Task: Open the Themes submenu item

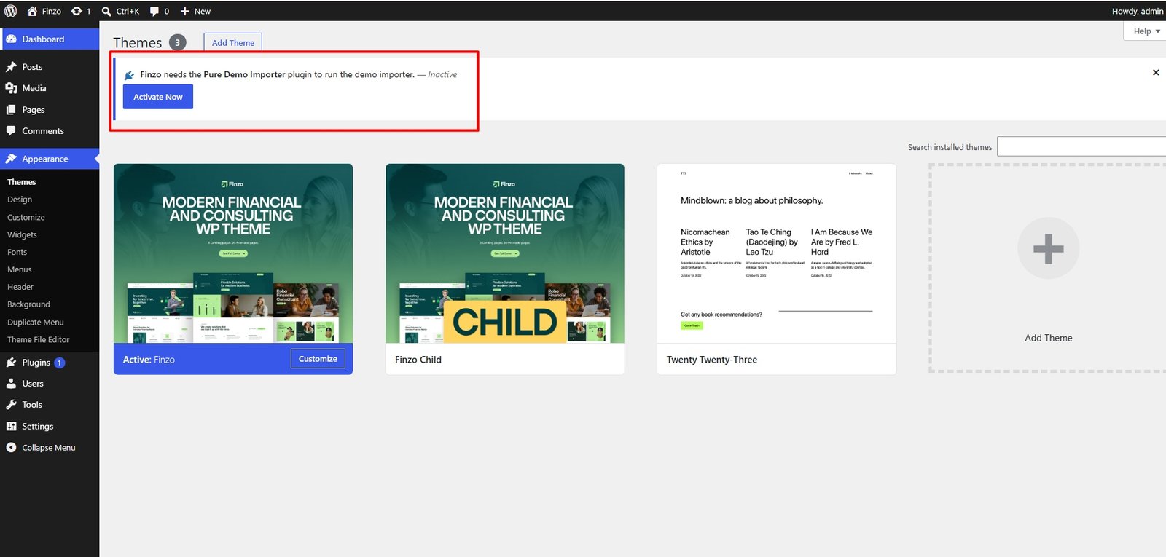Action: [22, 182]
